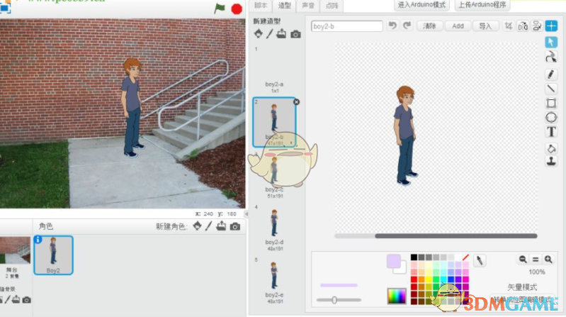Screen dimensions: 566x317
Task: Flip the costume left-right
Action: pyautogui.click(x=523, y=26)
